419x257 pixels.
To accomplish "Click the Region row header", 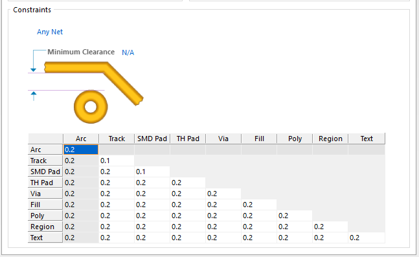I will coord(45,227).
